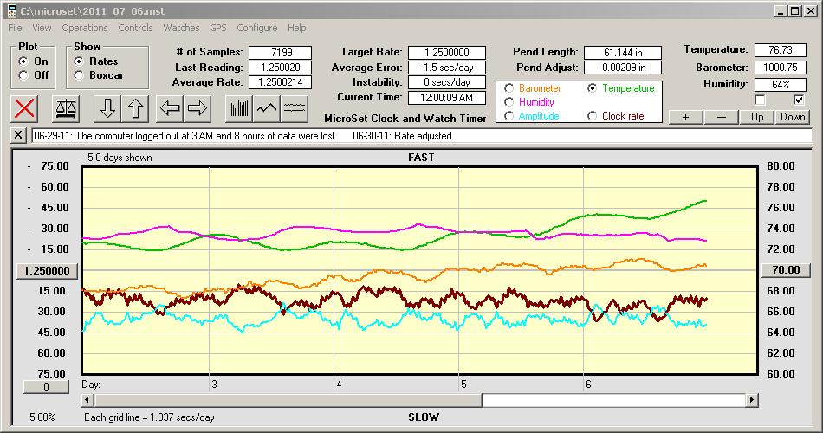The height and width of the screenshot is (433, 823).
Task: Select Plot On radio button
Action: 23,61
